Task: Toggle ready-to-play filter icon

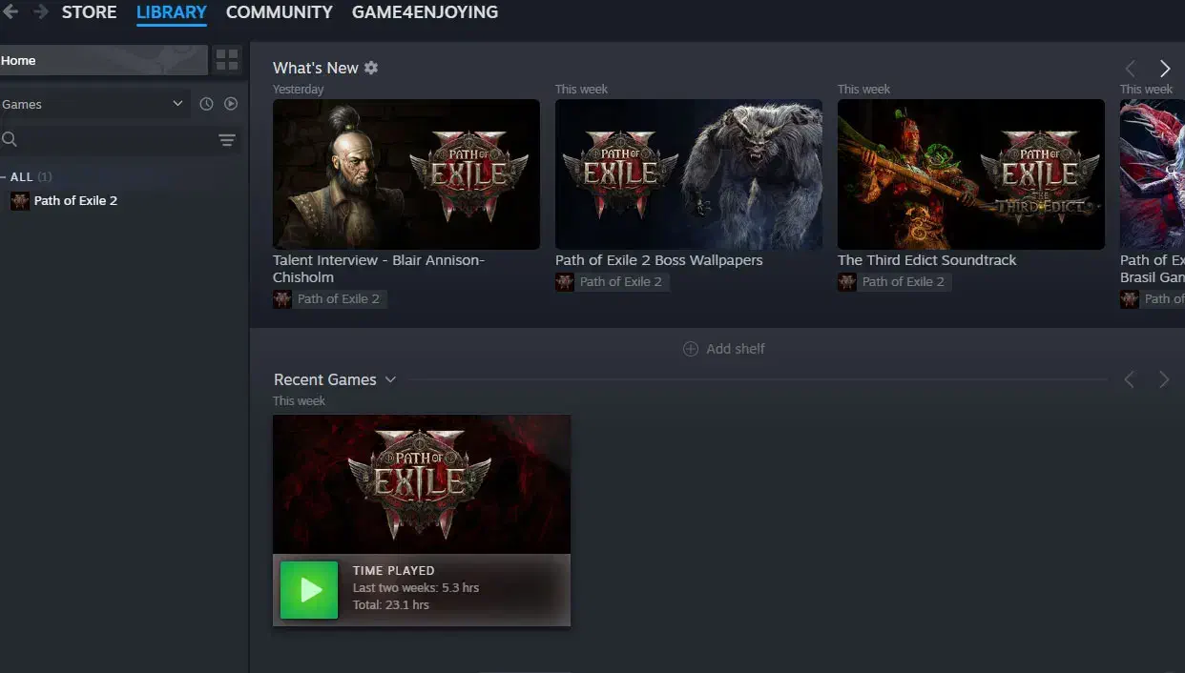Action: coord(231,104)
